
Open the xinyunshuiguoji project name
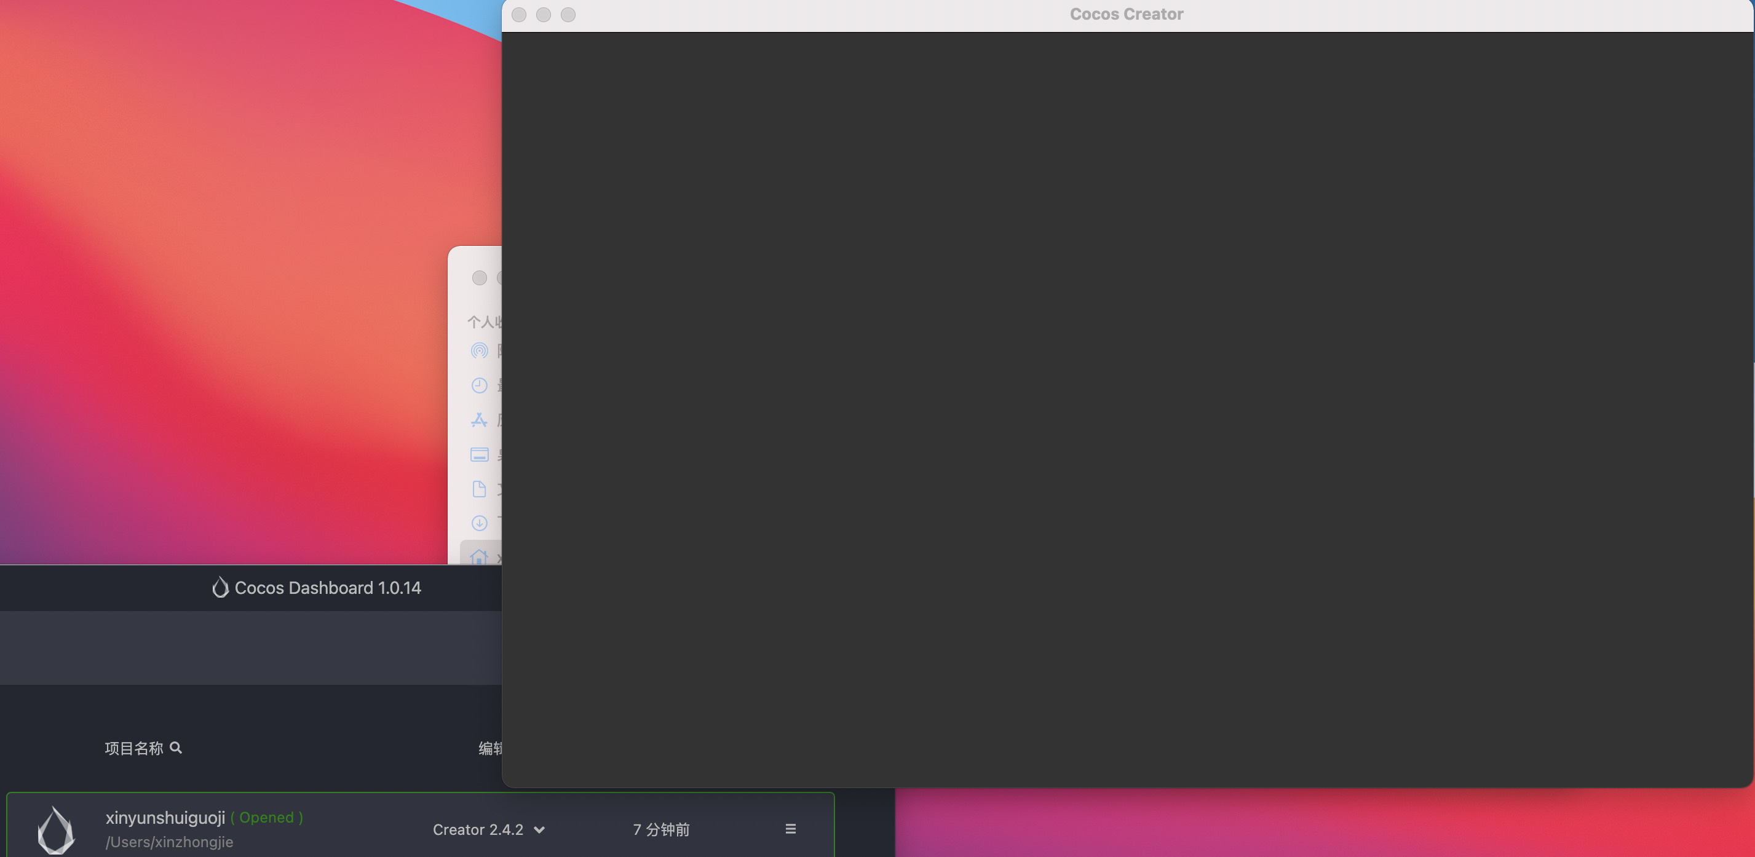click(165, 818)
